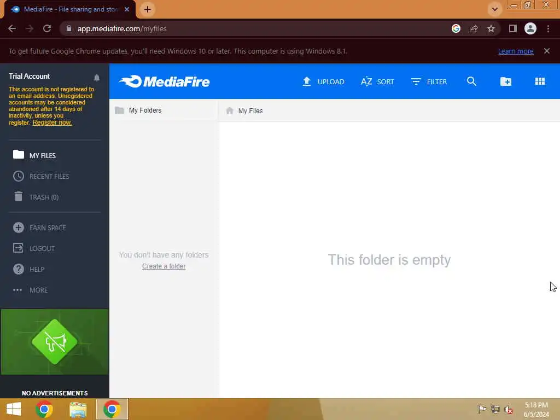Click the Register now link
This screenshot has height=420, width=560.
coord(52,122)
